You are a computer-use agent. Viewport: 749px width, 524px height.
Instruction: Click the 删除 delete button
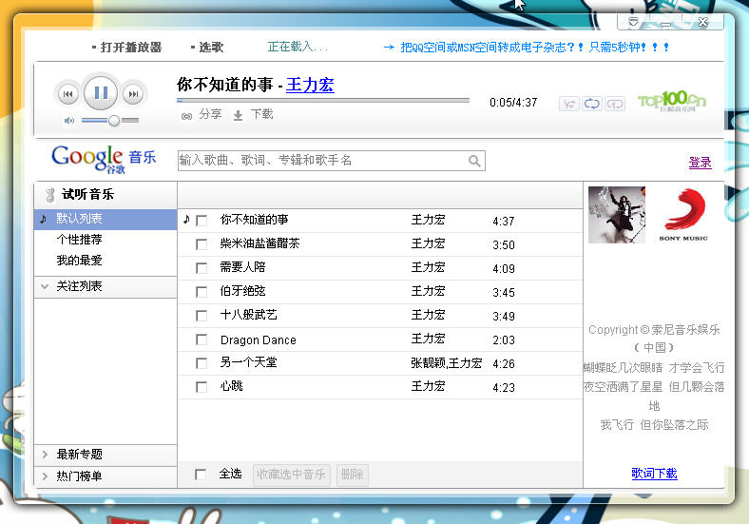[352, 475]
